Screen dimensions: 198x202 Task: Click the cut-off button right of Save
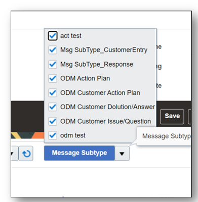click(189, 117)
